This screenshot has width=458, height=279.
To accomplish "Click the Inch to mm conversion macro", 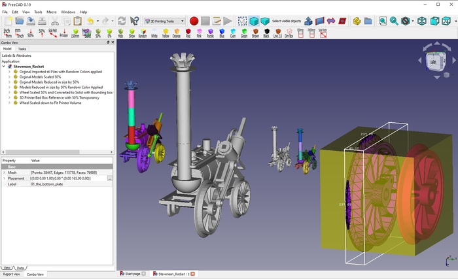I will tap(7, 33).
